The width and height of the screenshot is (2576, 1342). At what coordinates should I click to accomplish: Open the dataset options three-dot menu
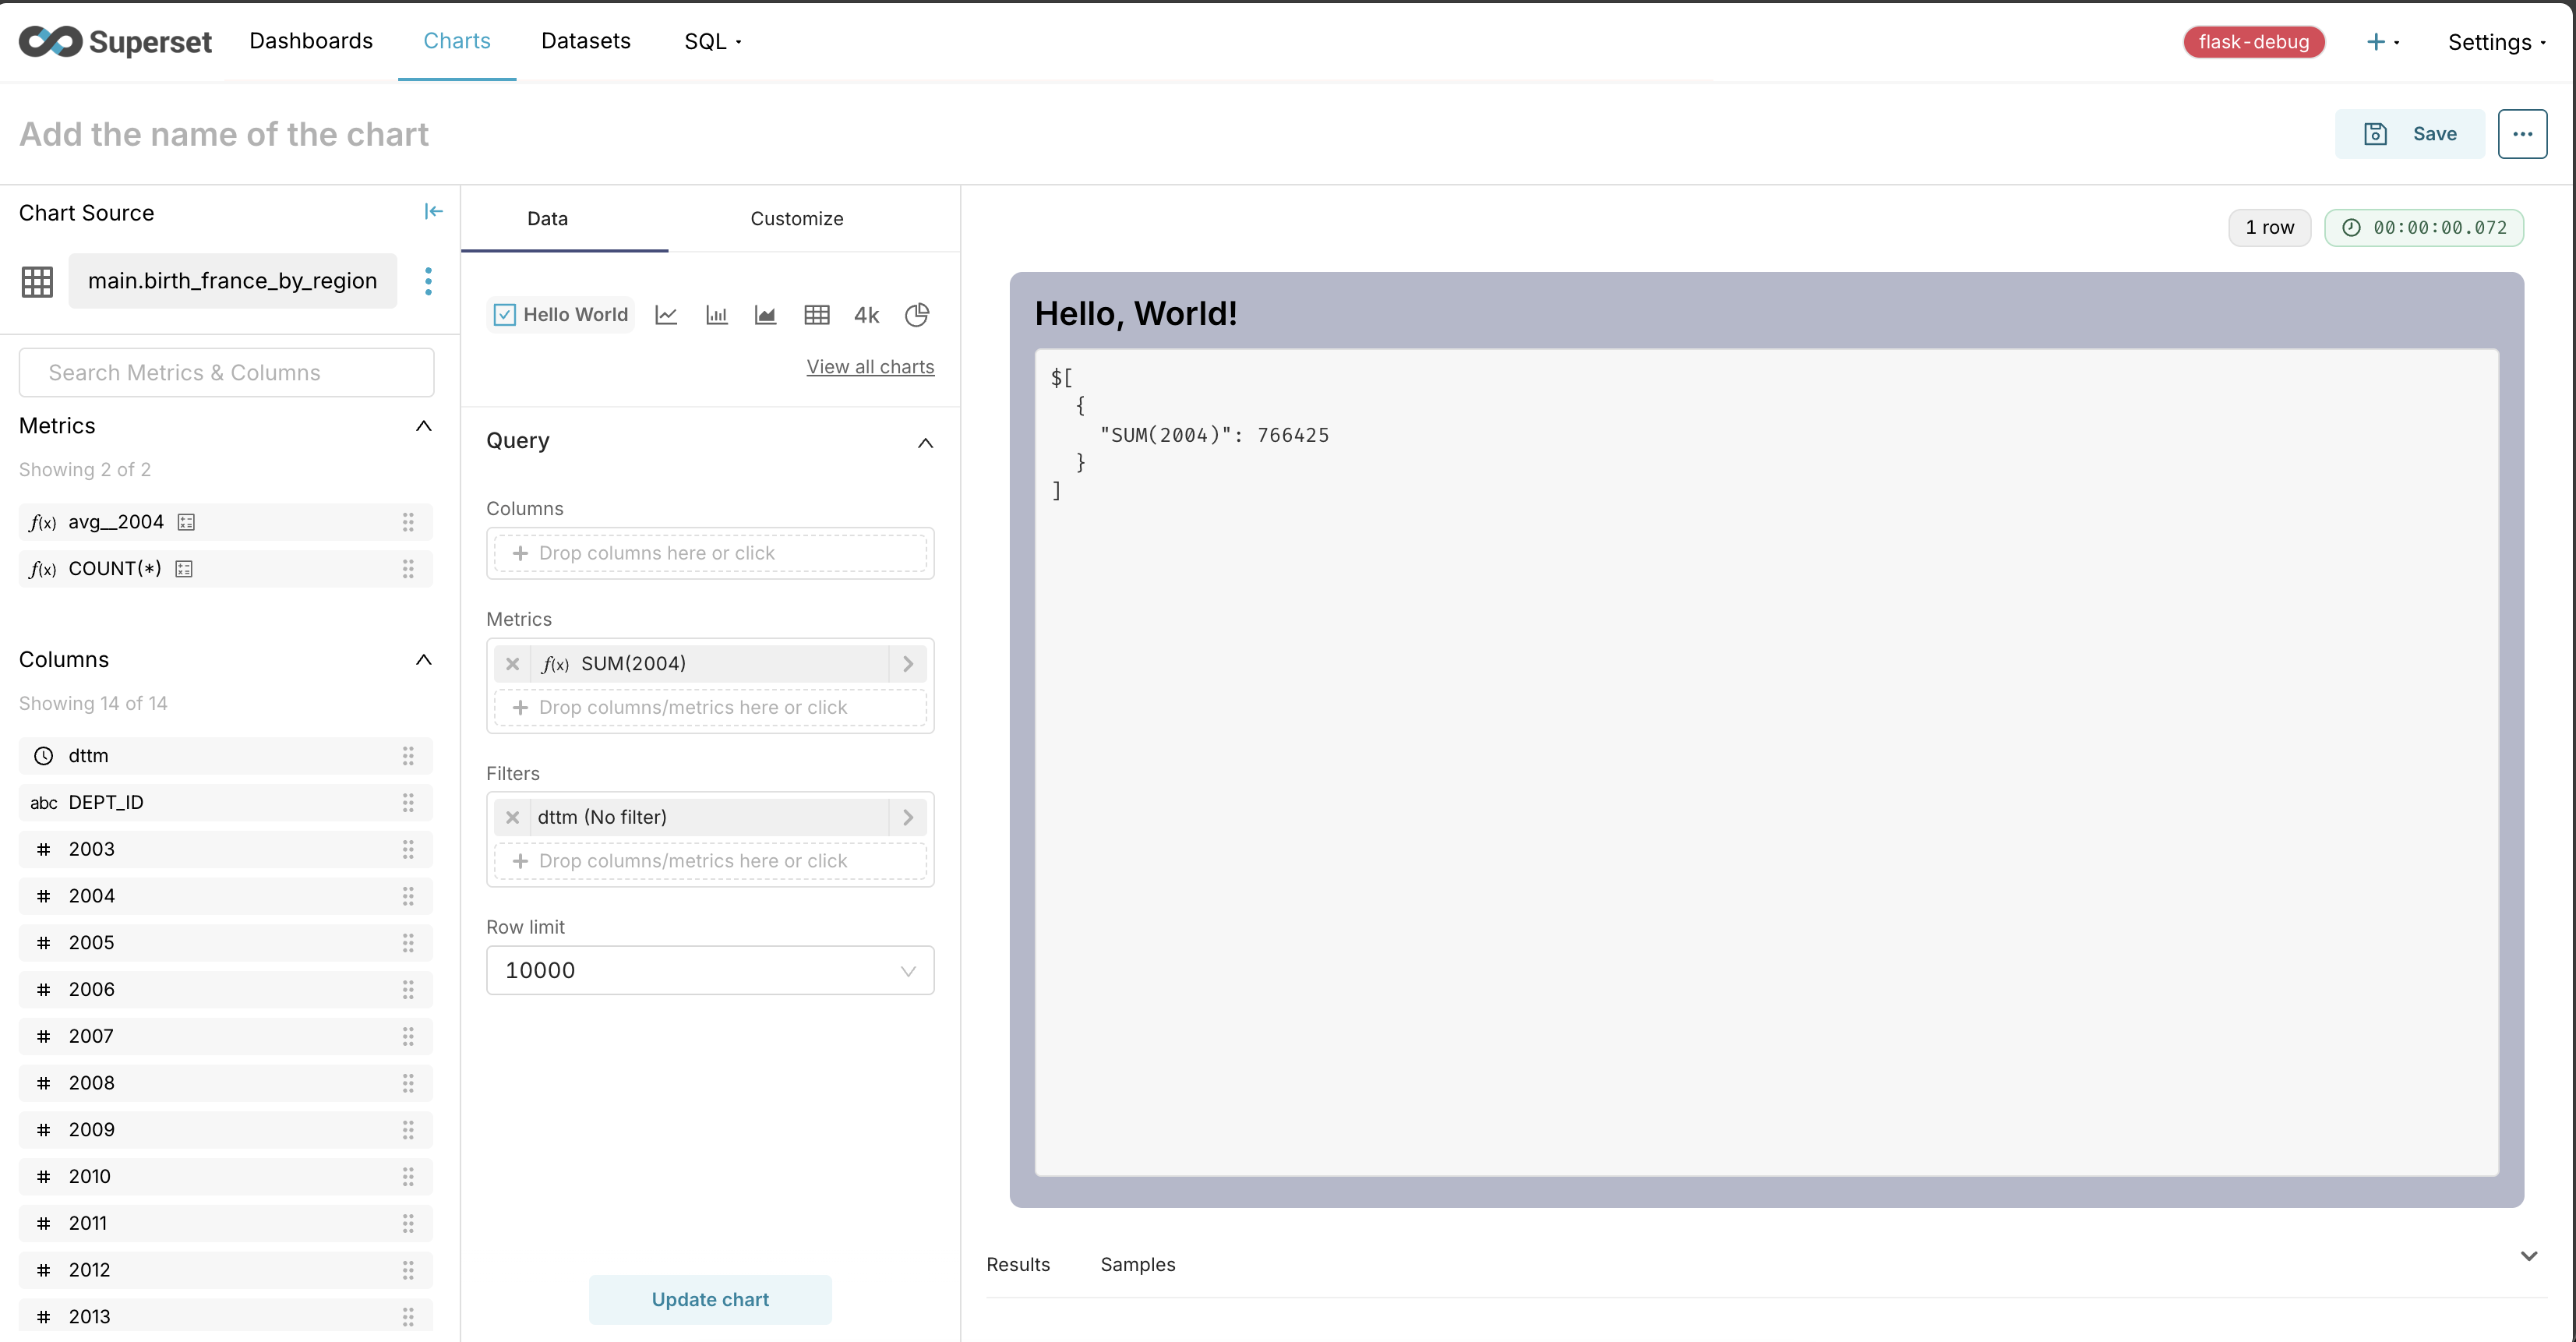pyautogui.click(x=428, y=281)
